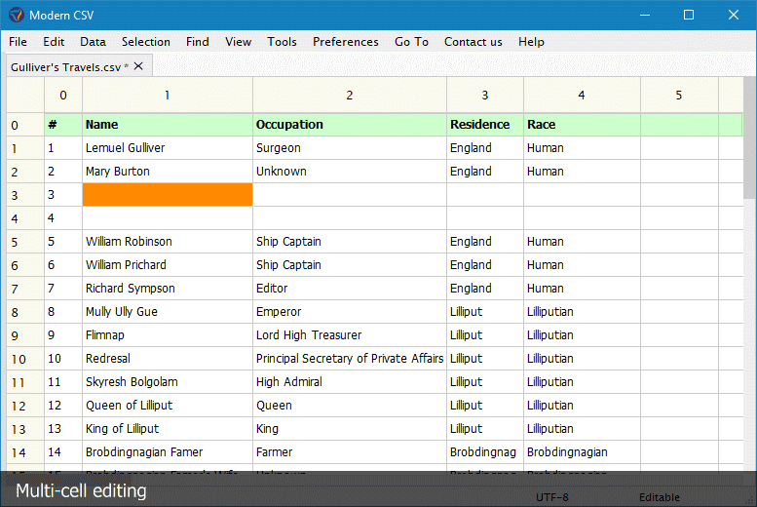This screenshot has width=757, height=507.
Task: Maximize the Modern CSV window
Action: (689, 15)
